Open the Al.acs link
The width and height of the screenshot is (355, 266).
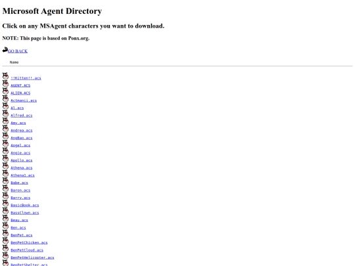tap(17, 108)
